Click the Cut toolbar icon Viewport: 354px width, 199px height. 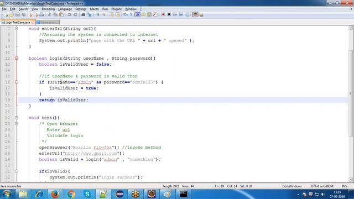click(50, 15)
